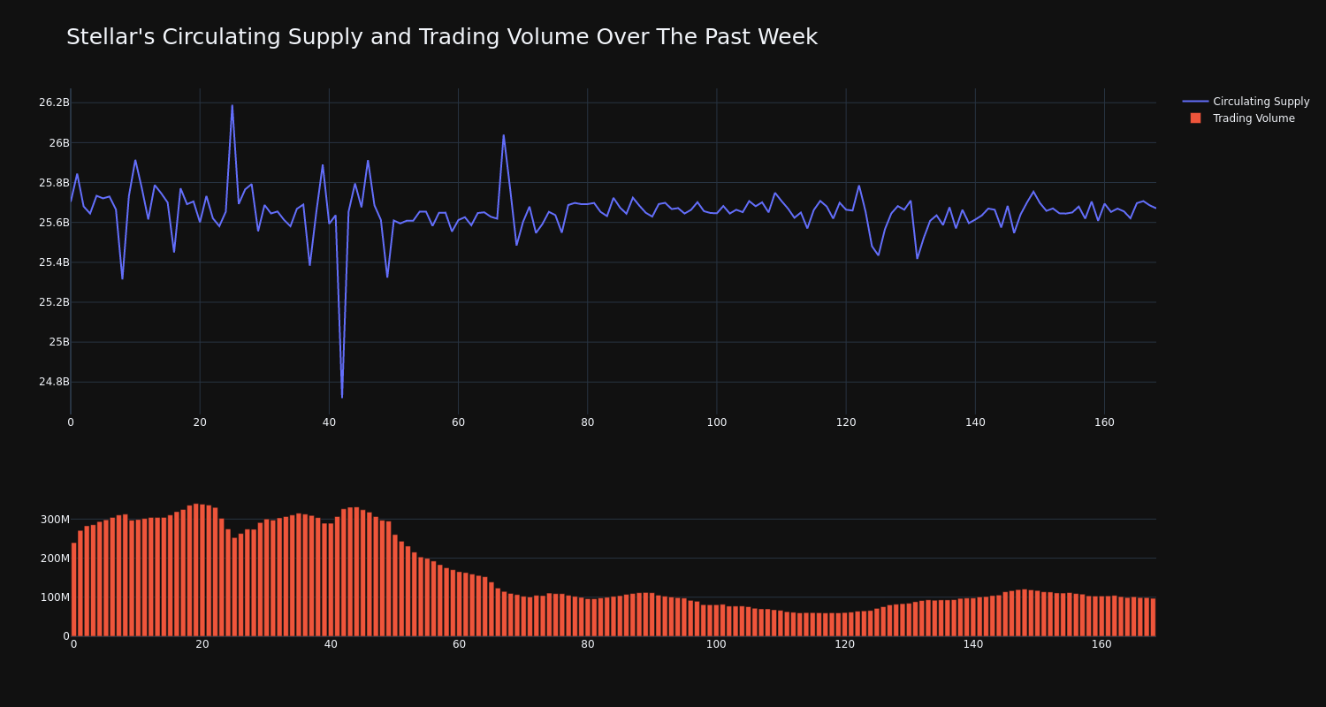This screenshot has width=1326, height=707.
Task: Click the 140 tick on supply chart x-axis
Action: pyautogui.click(x=975, y=422)
